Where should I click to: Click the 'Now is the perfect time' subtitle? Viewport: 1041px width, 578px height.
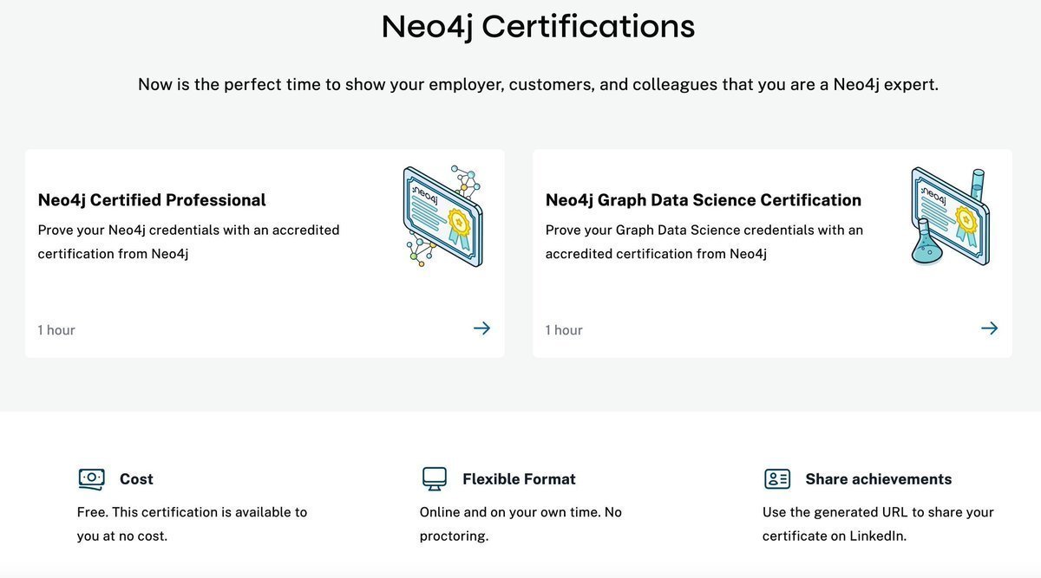click(x=538, y=85)
